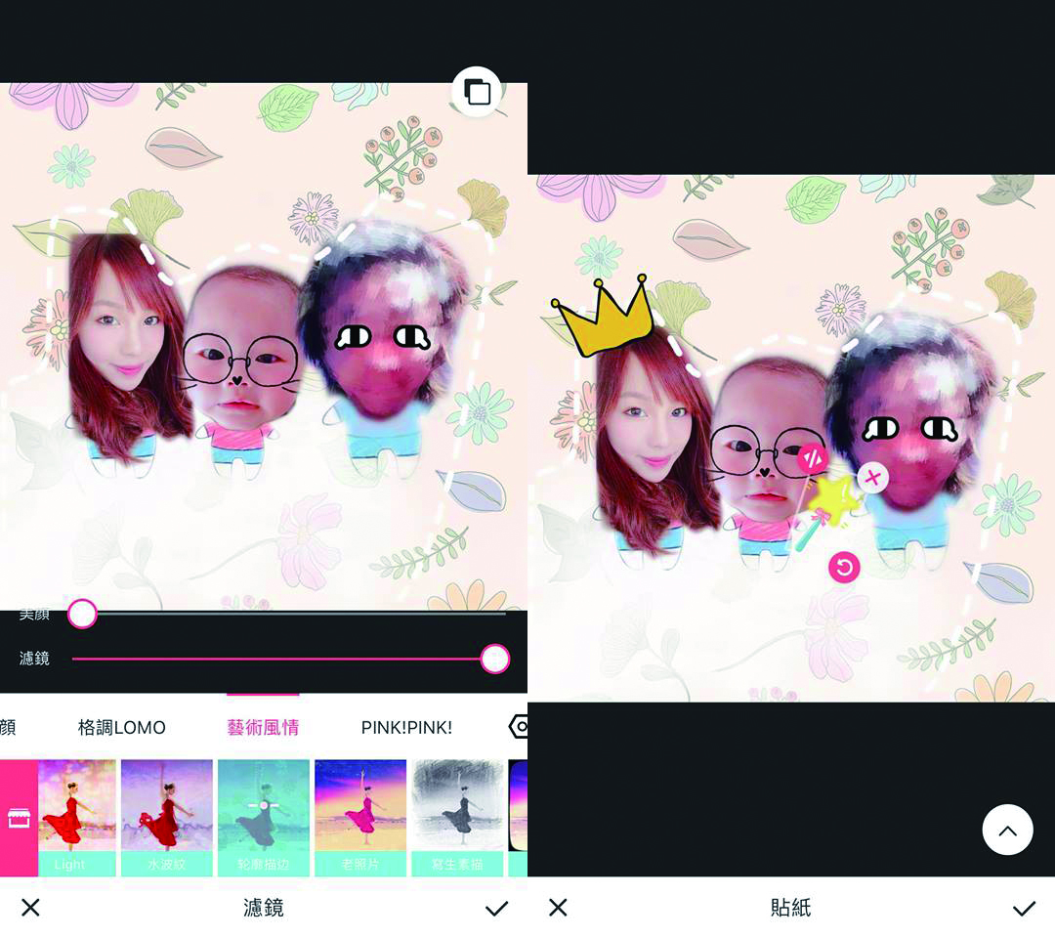1055x938 pixels.
Task: Switch to the 格調LOMO filter tab
Action: coord(122,728)
